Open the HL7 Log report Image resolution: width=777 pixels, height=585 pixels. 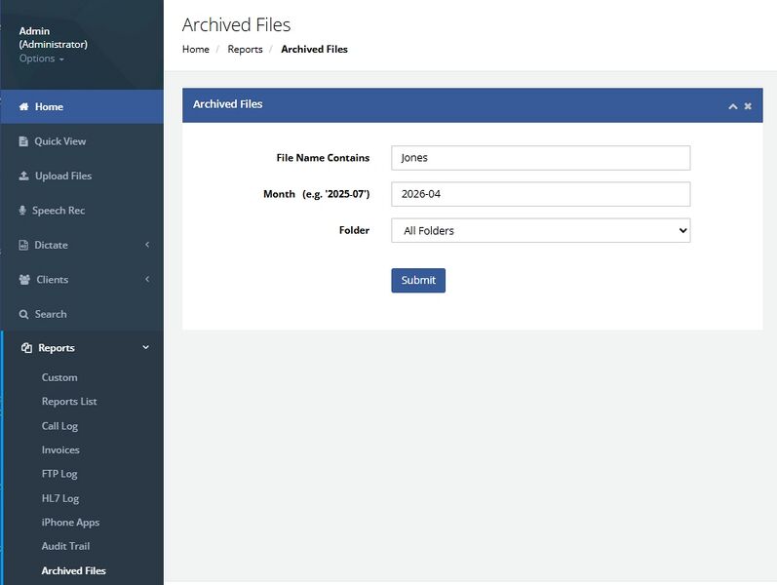tap(60, 498)
